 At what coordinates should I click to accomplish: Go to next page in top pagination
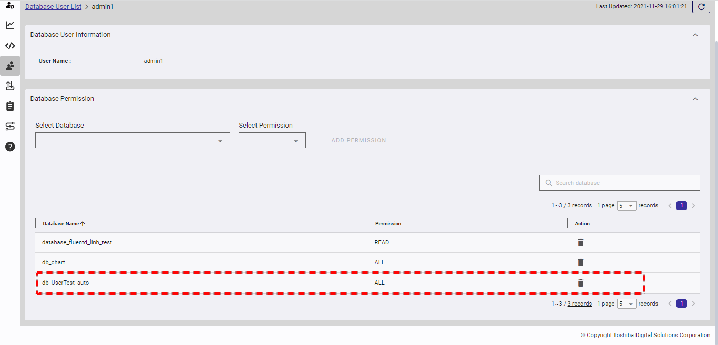click(693, 206)
